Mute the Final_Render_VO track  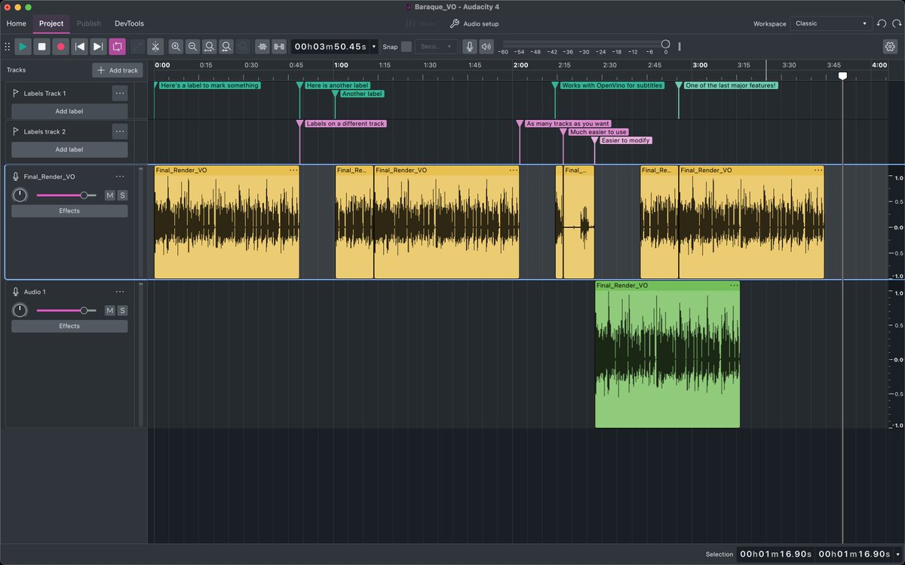pos(109,195)
